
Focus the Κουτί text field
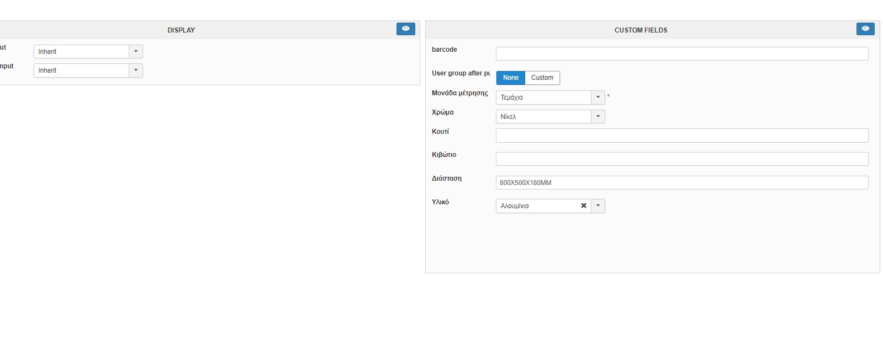[681, 135]
